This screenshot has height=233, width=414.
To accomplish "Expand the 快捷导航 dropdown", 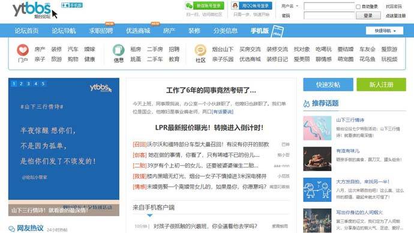I will tap(385, 31).
